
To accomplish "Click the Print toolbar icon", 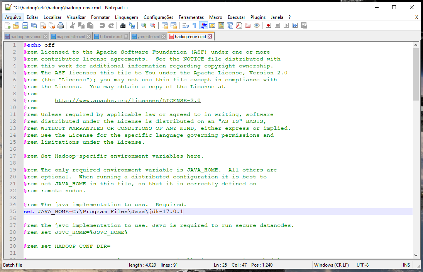I will pyautogui.click(x=61, y=25).
